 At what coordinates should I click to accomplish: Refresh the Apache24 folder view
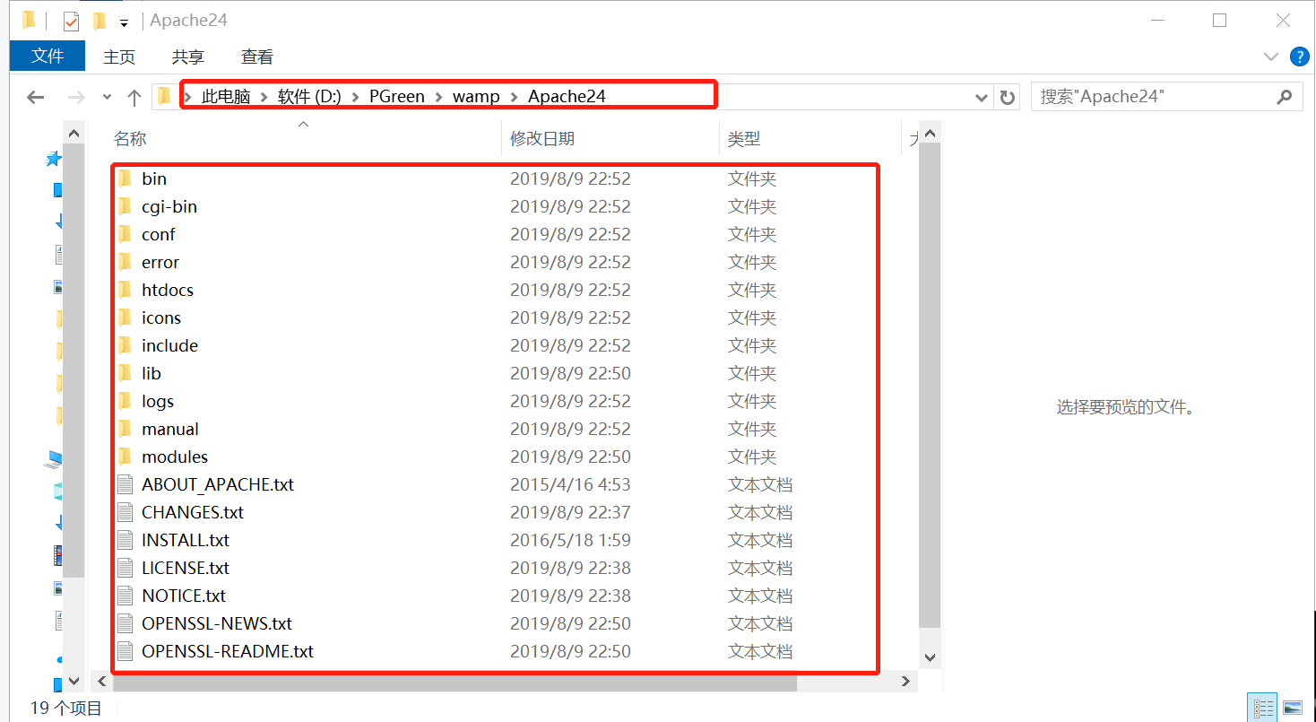[x=1008, y=97]
